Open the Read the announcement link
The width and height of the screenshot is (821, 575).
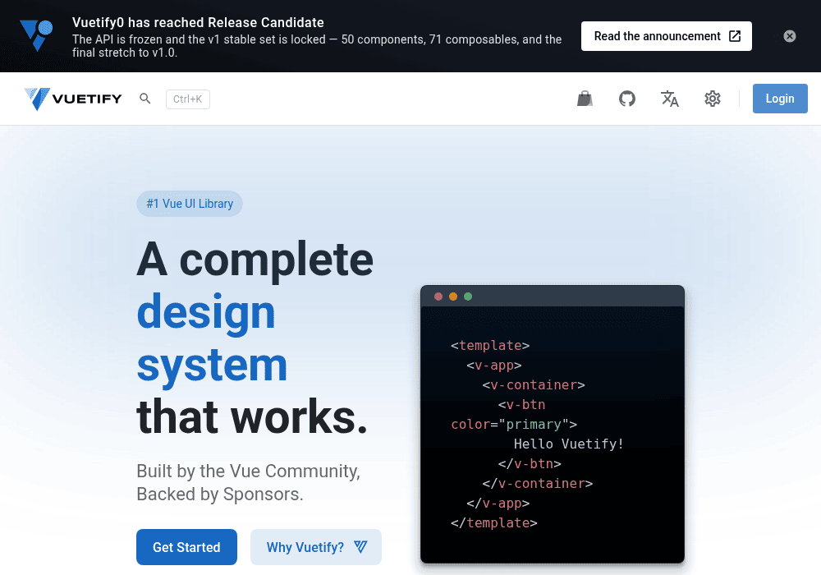click(666, 36)
